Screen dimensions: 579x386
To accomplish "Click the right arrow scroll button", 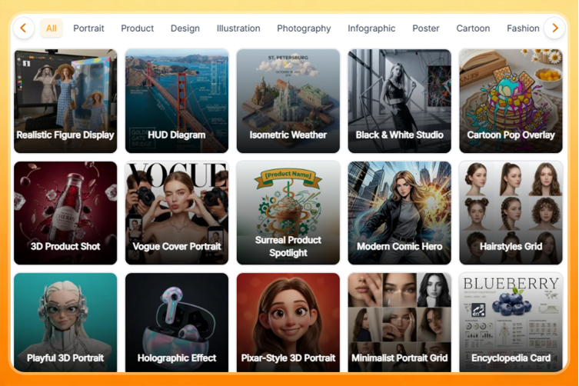I will pyautogui.click(x=554, y=28).
